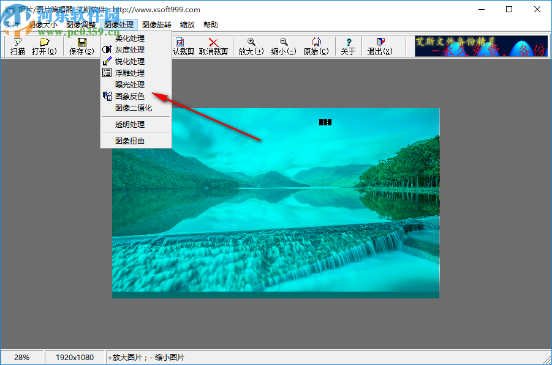Confirm crop with 认裁剪 toolbar icon

point(183,46)
